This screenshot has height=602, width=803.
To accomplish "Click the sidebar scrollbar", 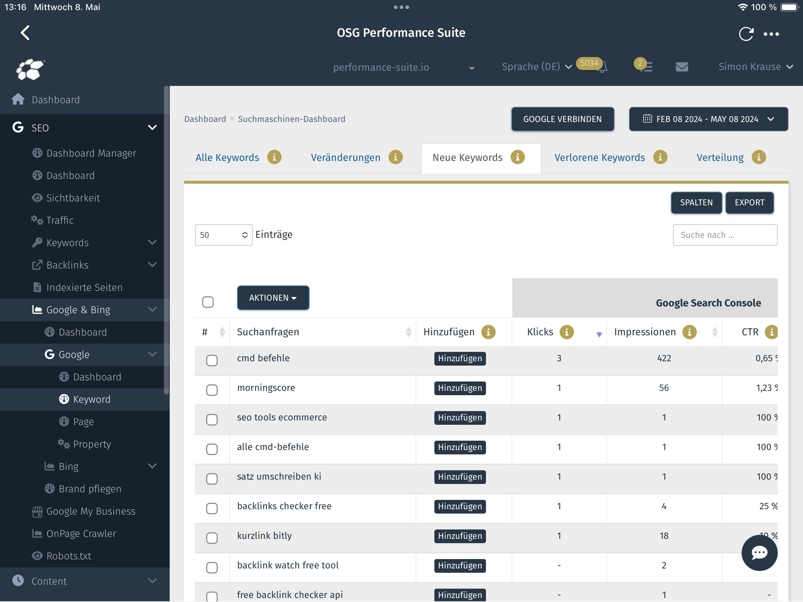I will (166, 240).
